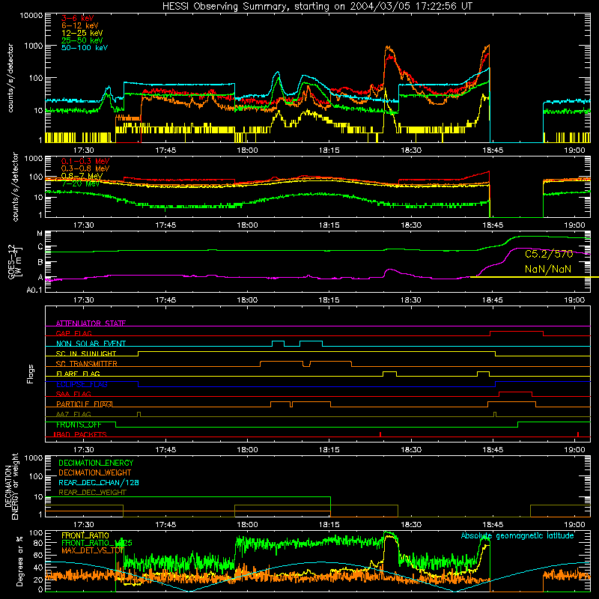Viewport: 599px width, 599px height.
Task: Click the 0.8-7 MeV legend label
Action: point(82,176)
